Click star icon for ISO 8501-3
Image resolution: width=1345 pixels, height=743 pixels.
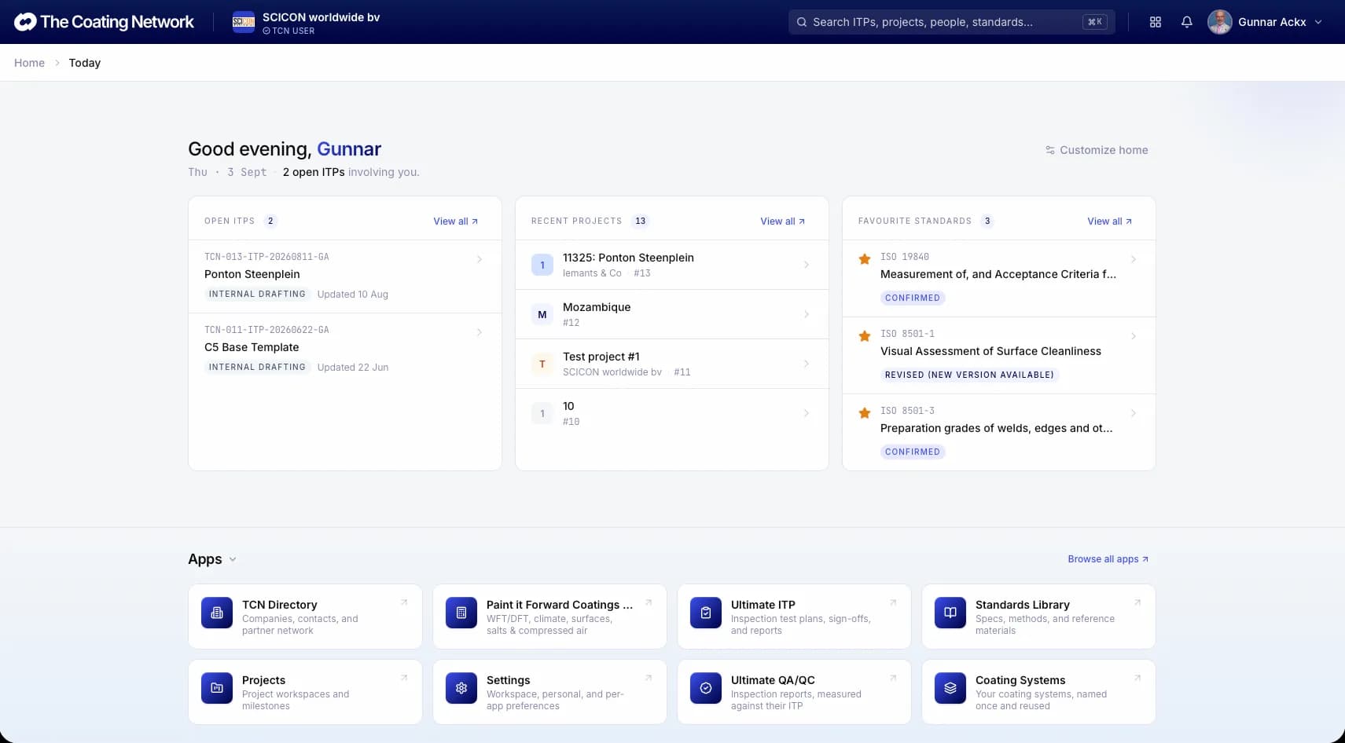pos(865,413)
